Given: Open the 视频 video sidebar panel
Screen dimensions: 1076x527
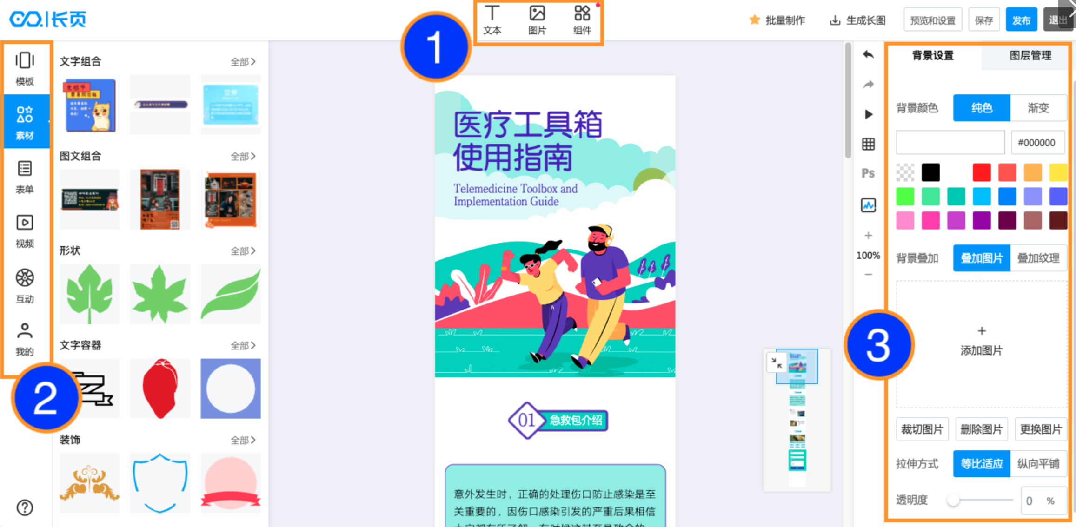Looking at the screenshot, I should tap(25, 231).
